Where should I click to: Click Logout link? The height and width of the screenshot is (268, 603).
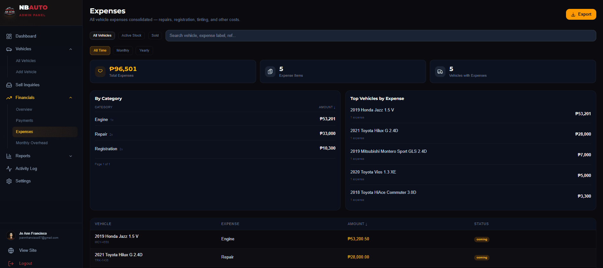[x=26, y=264]
